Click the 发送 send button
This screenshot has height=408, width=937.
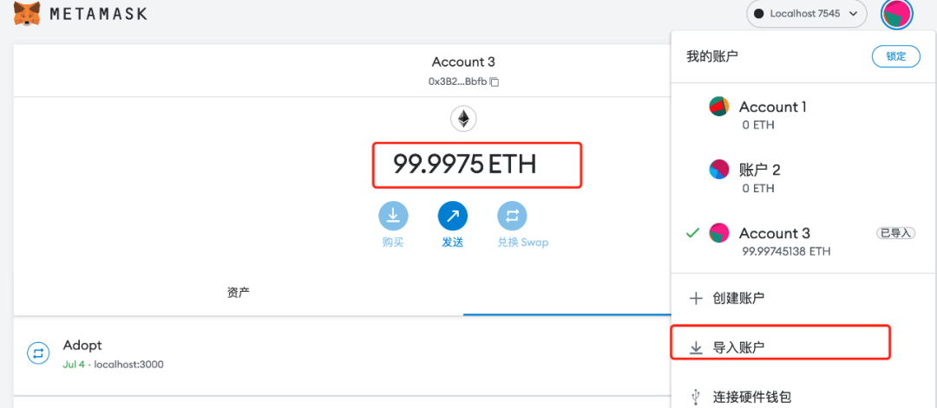[452, 225]
